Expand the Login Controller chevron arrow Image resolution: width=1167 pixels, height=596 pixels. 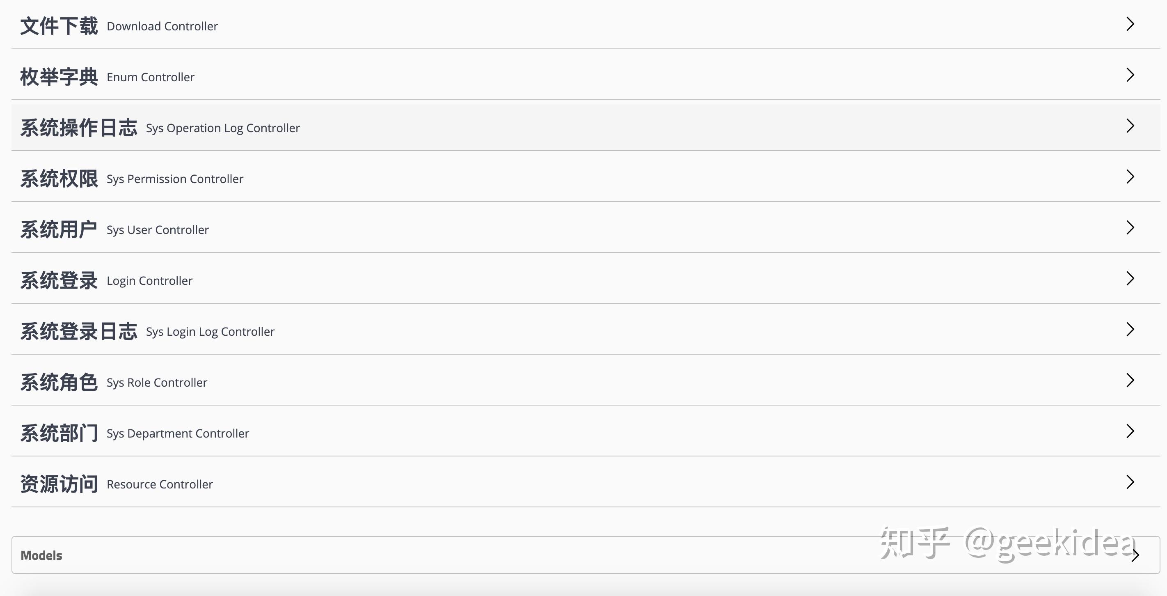click(1130, 278)
